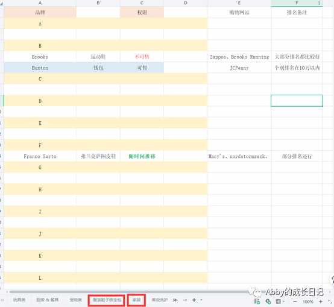Show more sheet tabs with double chevron
This screenshot has width=334, height=307.
tap(175, 300)
